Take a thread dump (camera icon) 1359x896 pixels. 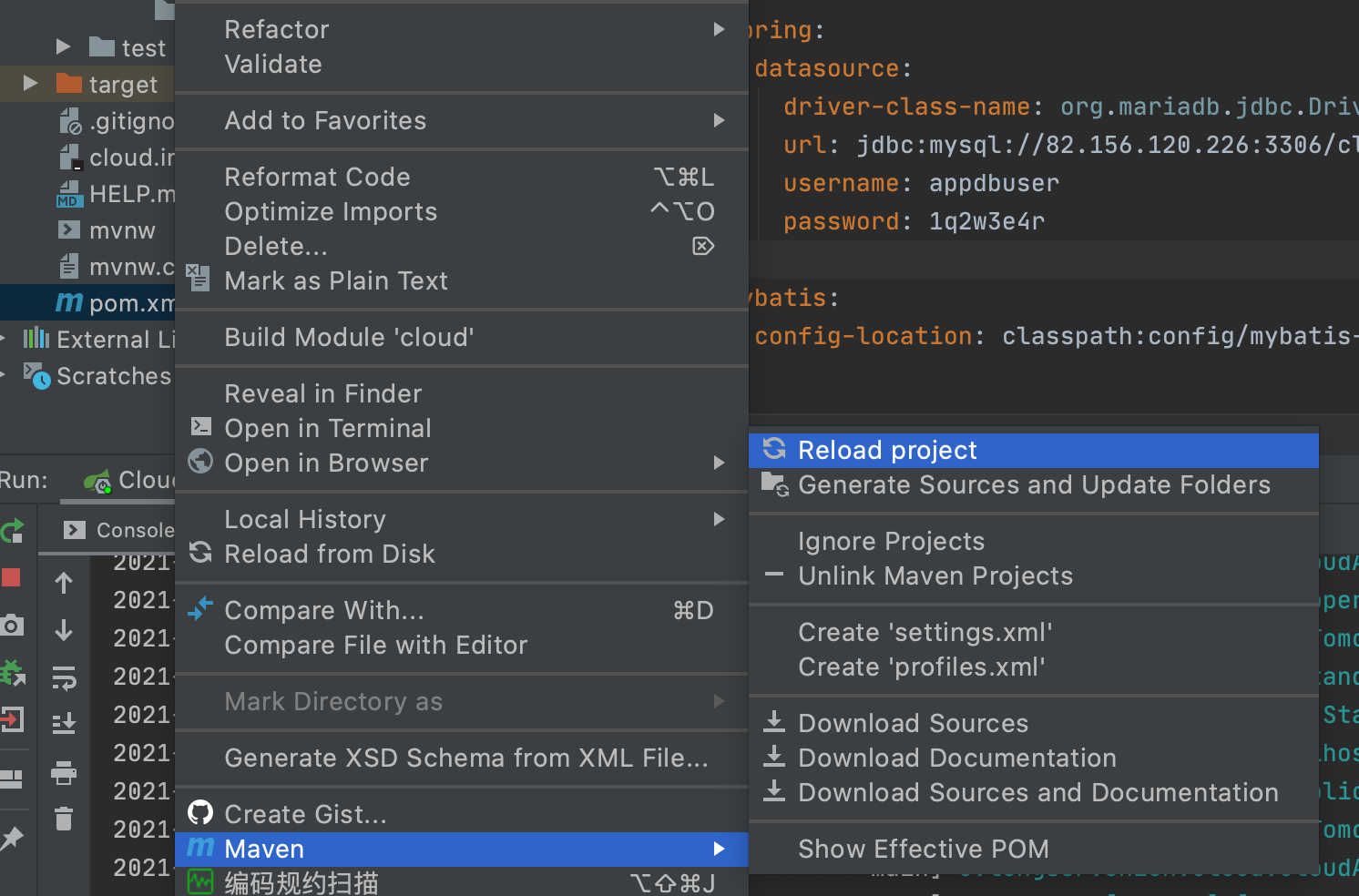point(12,626)
